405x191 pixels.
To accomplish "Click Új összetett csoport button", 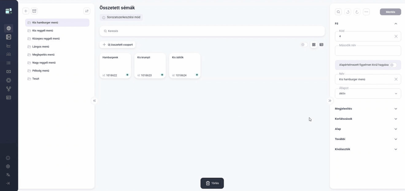I will (118, 45).
